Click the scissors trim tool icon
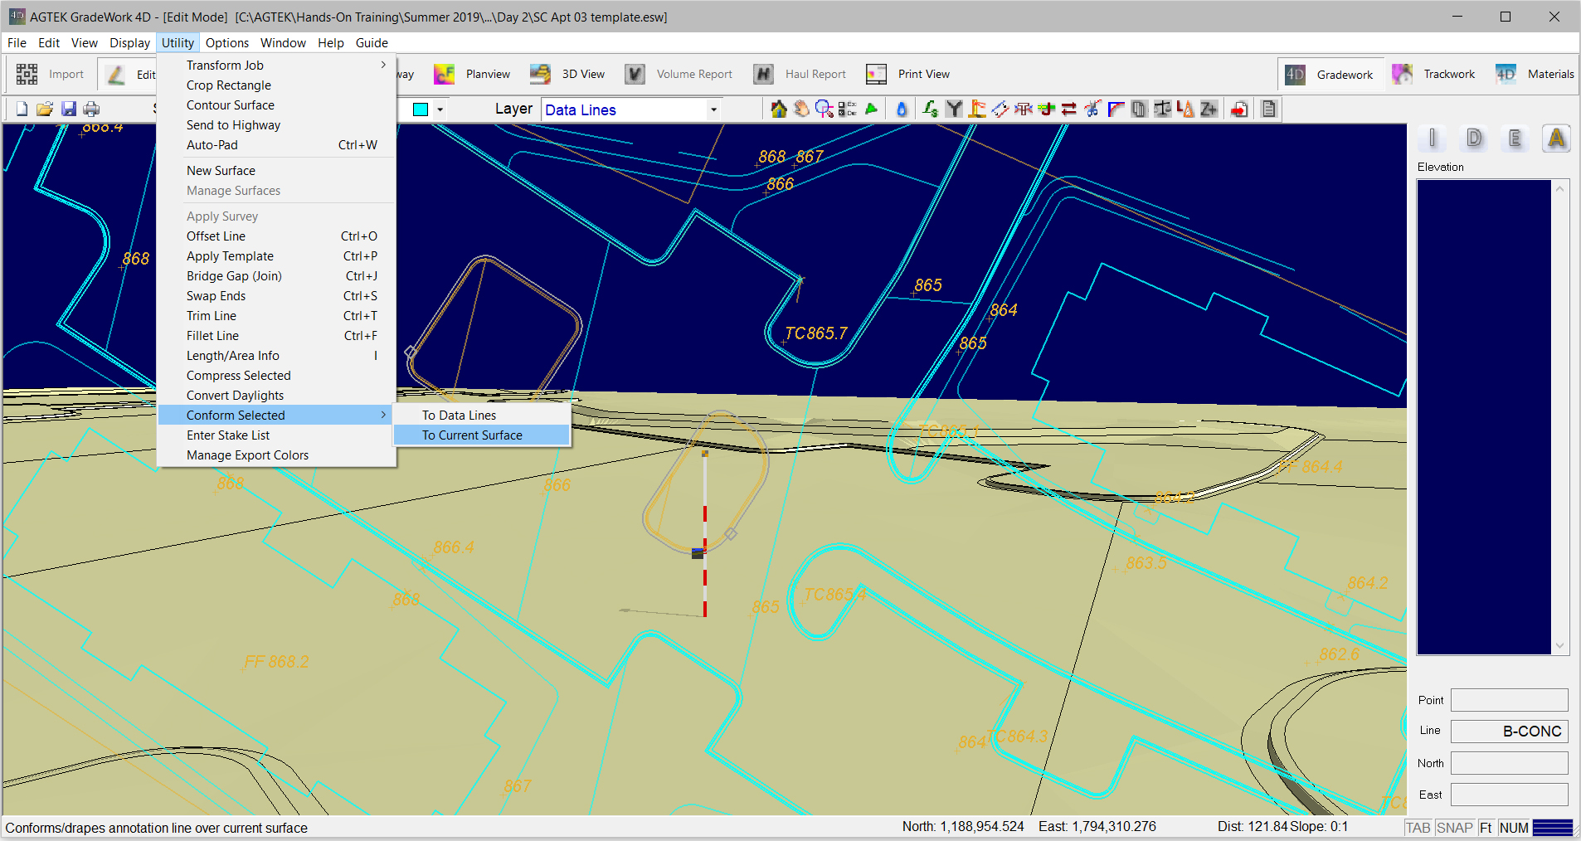 click(1092, 109)
